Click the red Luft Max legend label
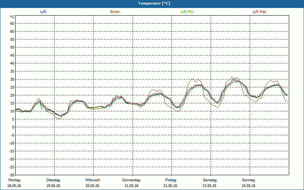Image resolution: width=304 pixels, height=190 pixels. pyautogui.click(x=259, y=12)
